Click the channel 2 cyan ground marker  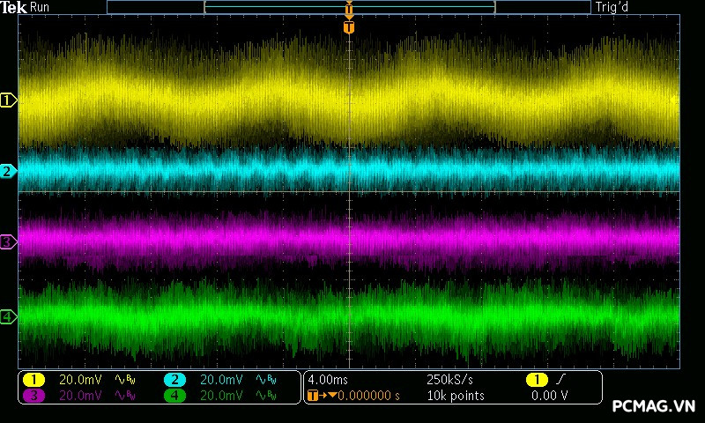click(9, 171)
